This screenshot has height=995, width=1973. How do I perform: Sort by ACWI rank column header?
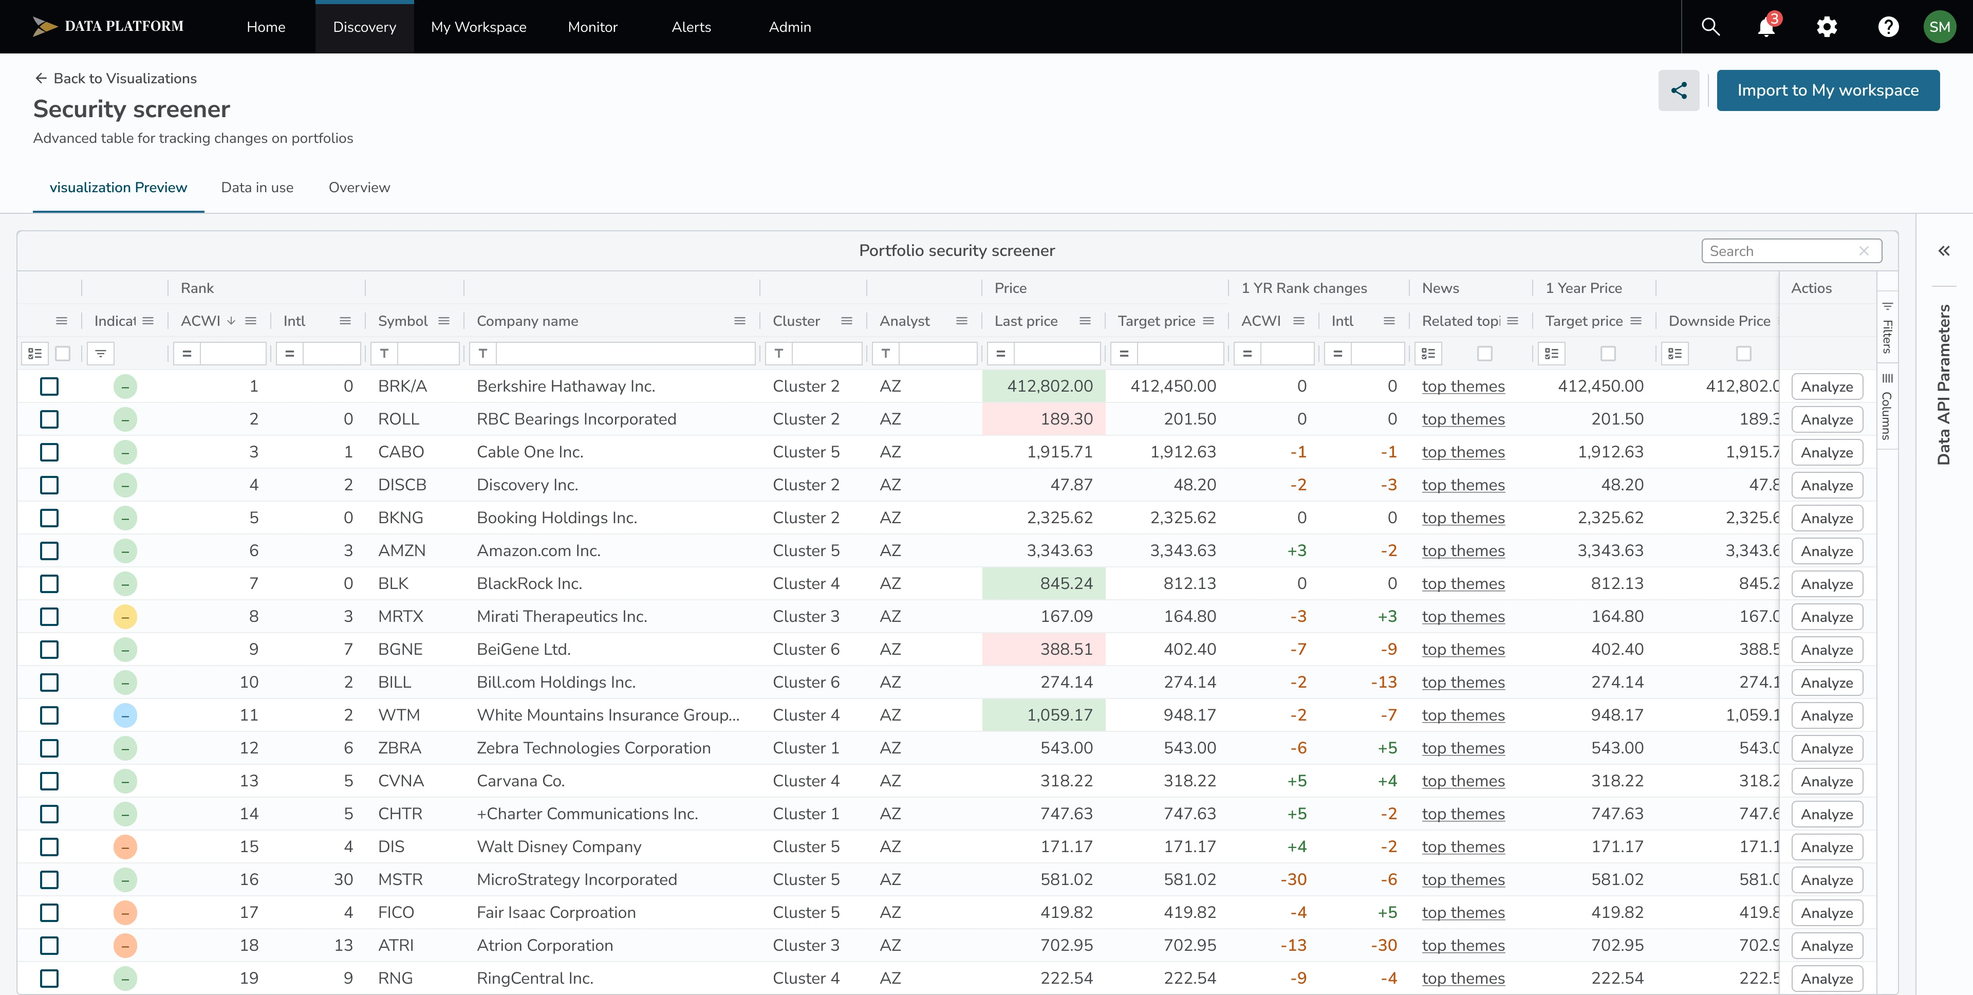[x=201, y=321]
